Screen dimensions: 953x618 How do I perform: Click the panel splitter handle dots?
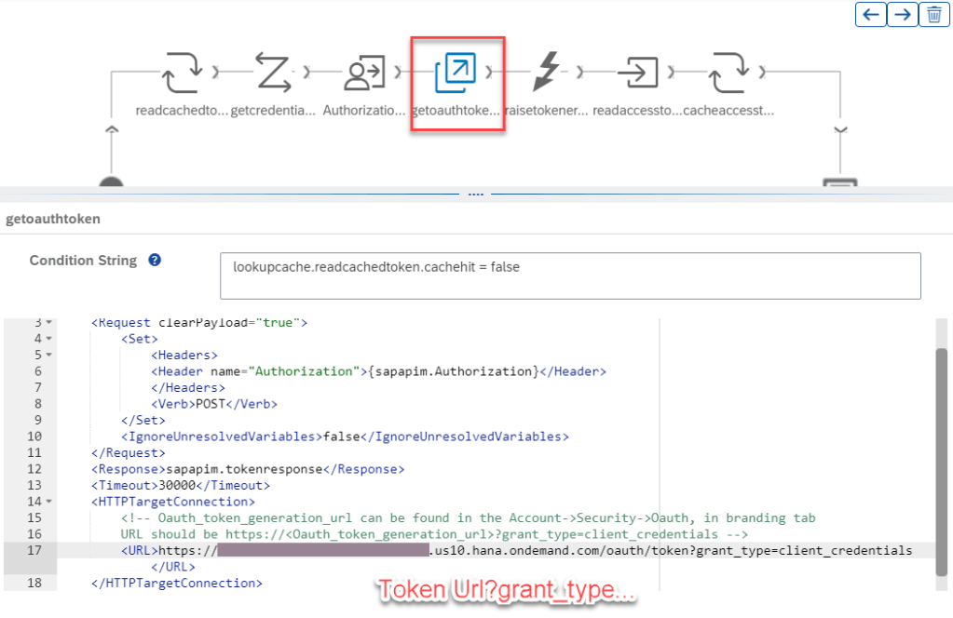(x=476, y=195)
